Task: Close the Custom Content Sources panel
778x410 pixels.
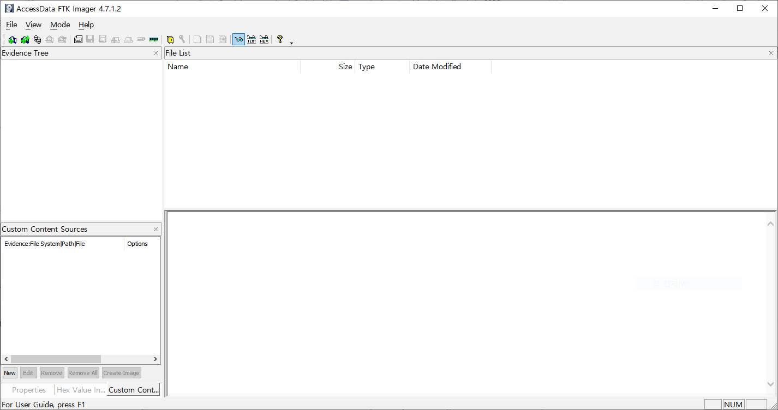Action: 155,230
